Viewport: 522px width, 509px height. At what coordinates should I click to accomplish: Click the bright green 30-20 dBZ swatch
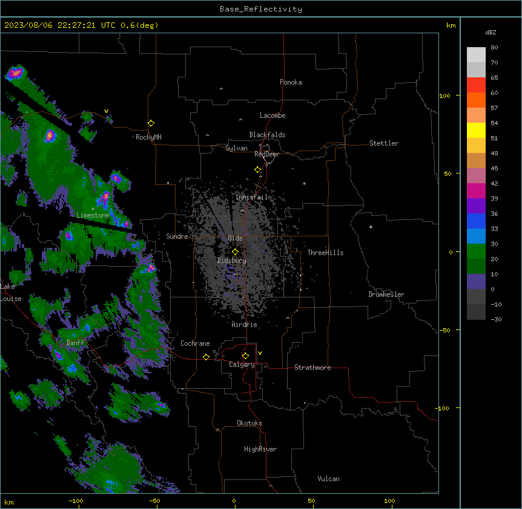click(x=476, y=251)
